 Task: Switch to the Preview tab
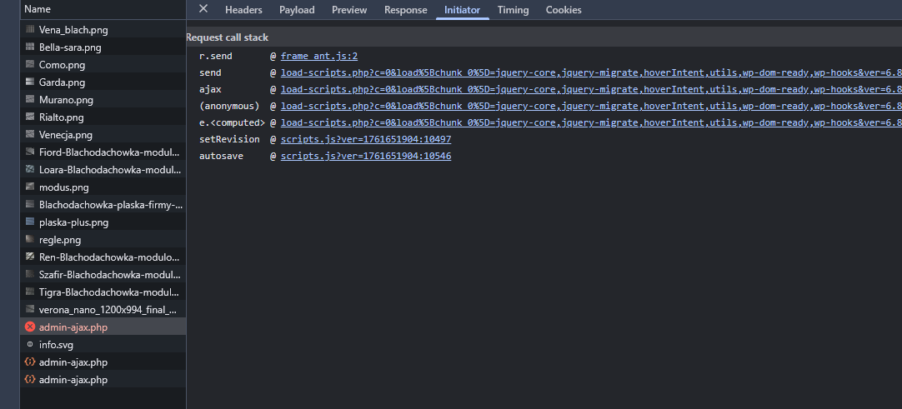click(x=349, y=10)
